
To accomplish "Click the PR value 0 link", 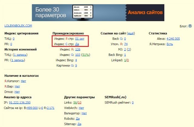I will (x=11, y=44).
